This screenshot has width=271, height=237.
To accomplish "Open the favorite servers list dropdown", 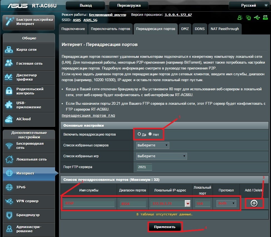I will click(x=153, y=145).
